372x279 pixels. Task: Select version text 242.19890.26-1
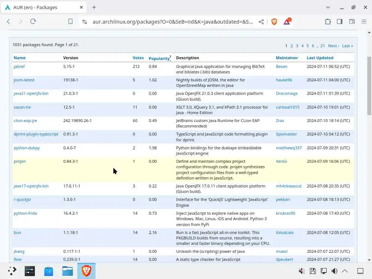tap(77, 121)
